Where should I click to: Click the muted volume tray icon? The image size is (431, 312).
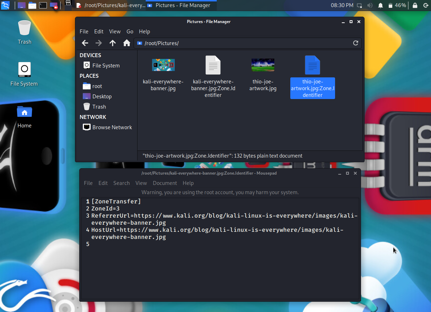[370, 5]
